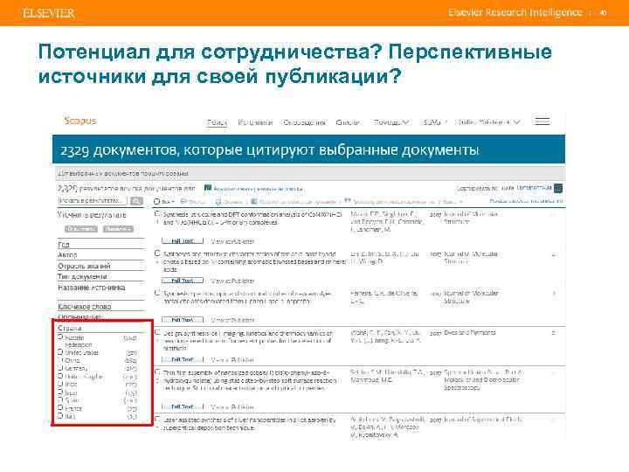Open the Источники menu item
629x472 pixels.
pos(255,122)
